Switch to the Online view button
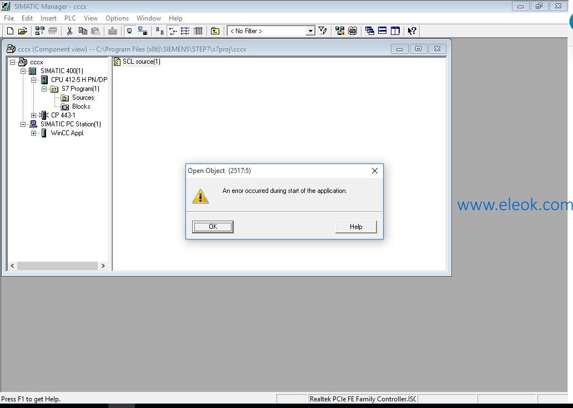 click(143, 31)
